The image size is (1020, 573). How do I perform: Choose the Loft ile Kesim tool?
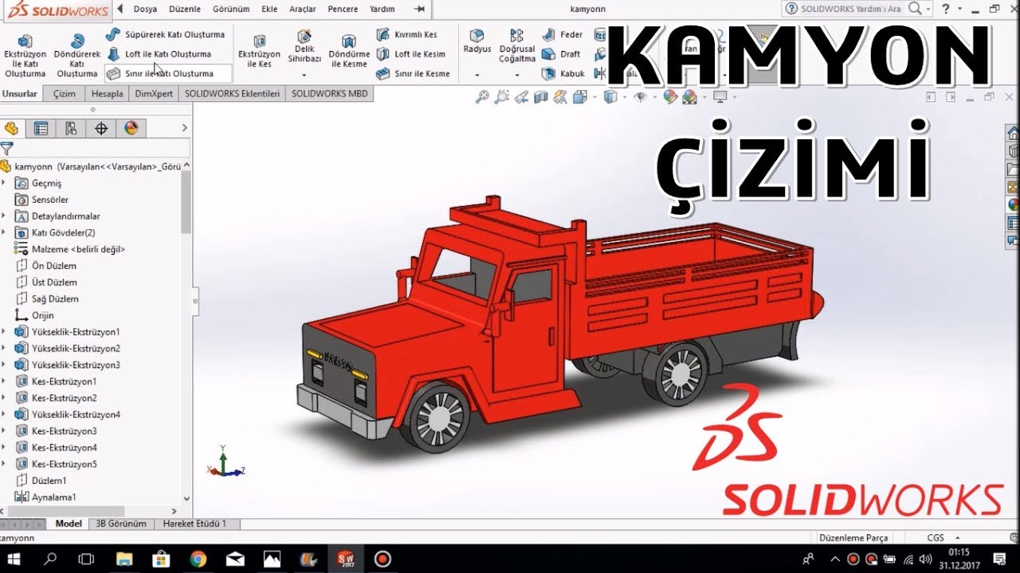(x=411, y=54)
